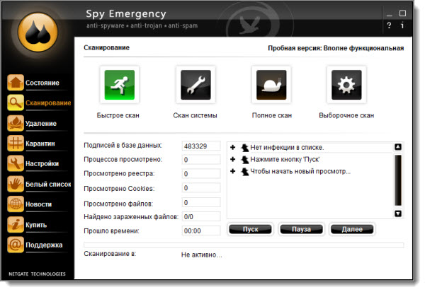
Task: Click the Просмотрено Cookies value field
Action: pos(201,188)
